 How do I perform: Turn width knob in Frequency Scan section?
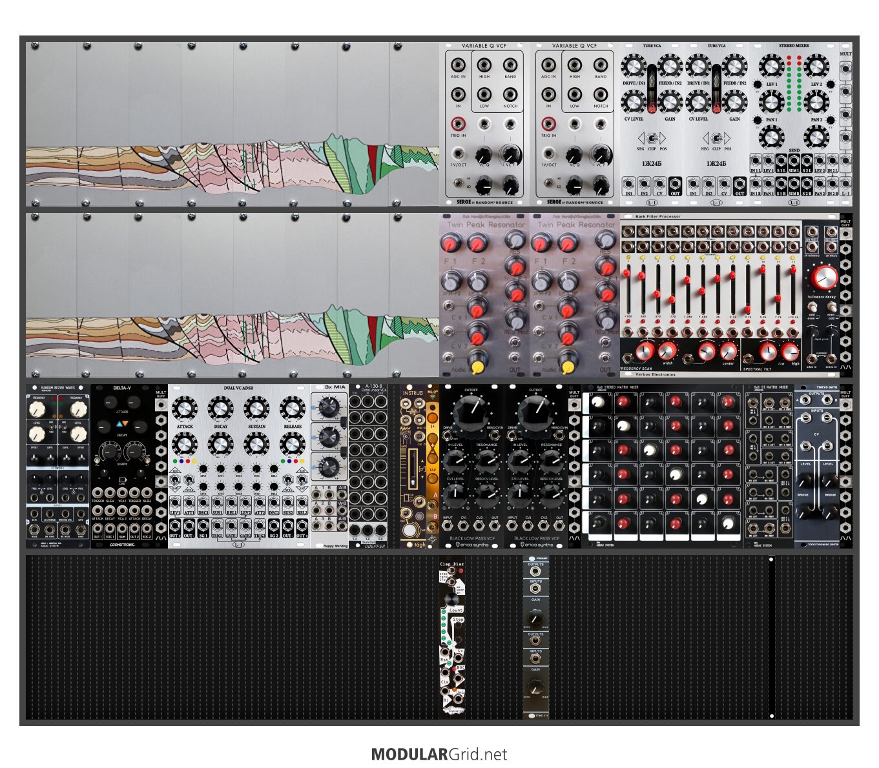pos(667,351)
